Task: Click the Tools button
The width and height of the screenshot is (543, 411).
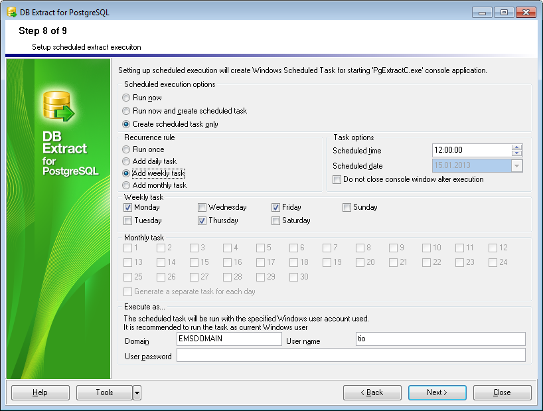Action: 104,392
